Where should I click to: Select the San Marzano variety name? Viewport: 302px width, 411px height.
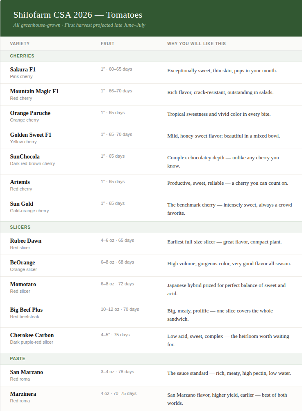pos(27,372)
